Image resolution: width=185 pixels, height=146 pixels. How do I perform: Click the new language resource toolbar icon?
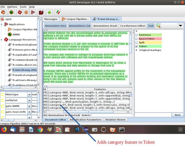point(20,12)
